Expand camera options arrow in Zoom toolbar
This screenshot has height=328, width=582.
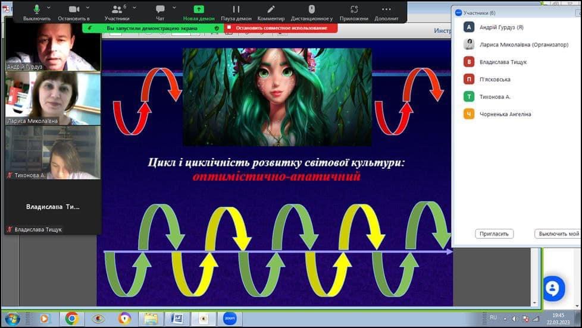click(87, 7)
